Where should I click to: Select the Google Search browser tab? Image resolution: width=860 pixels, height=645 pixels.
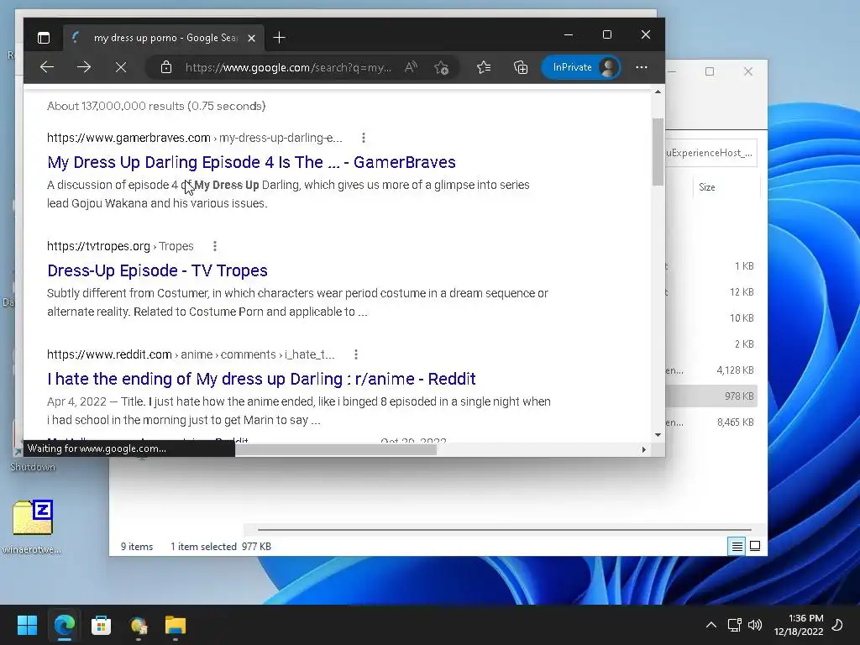point(164,38)
